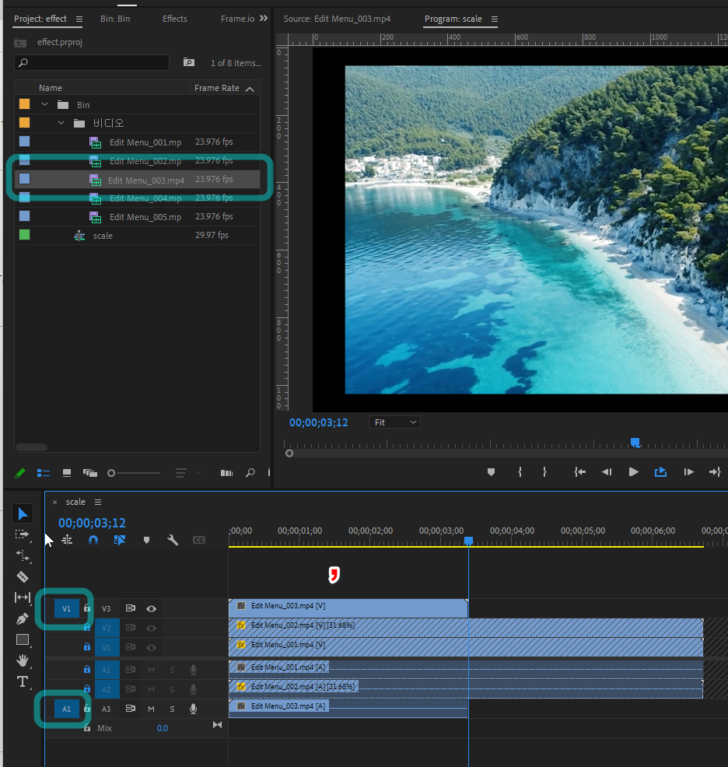Select the Razor tool

coord(23,576)
